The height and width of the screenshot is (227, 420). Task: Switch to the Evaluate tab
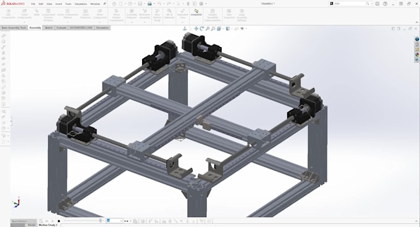click(61, 28)
